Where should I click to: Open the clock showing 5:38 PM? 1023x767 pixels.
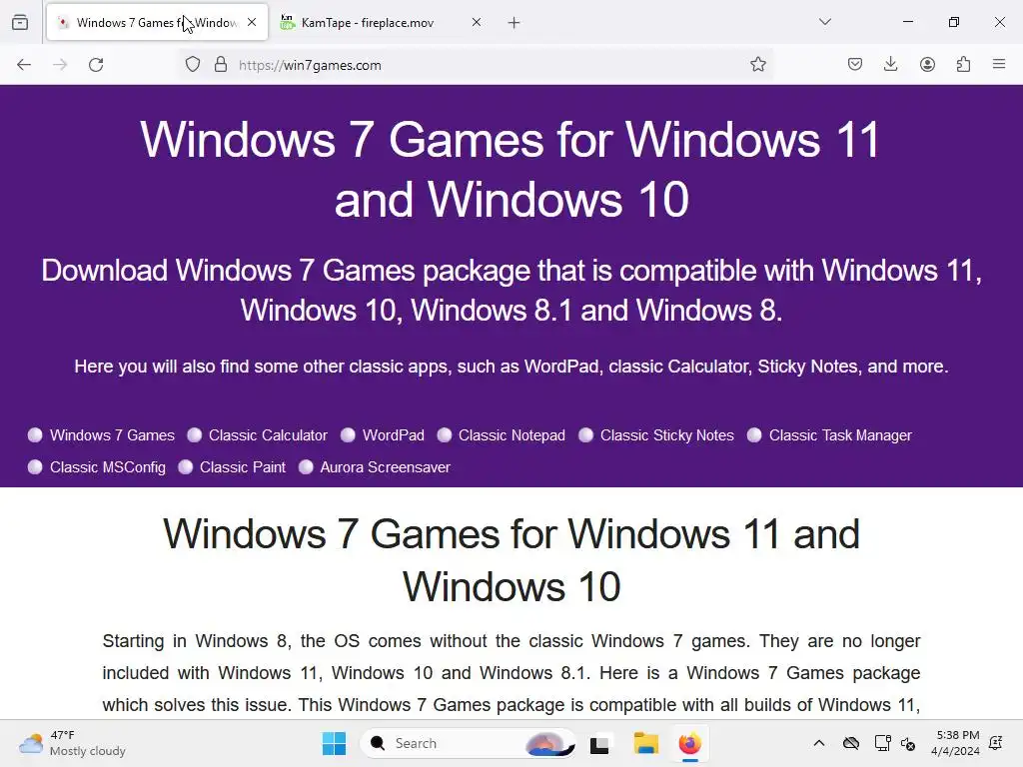[x=956, y=743]
